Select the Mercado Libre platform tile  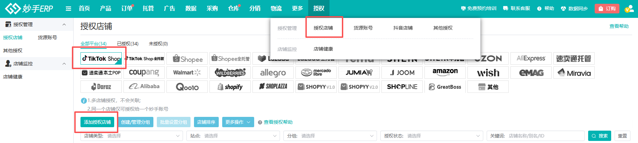click(316, 73)
